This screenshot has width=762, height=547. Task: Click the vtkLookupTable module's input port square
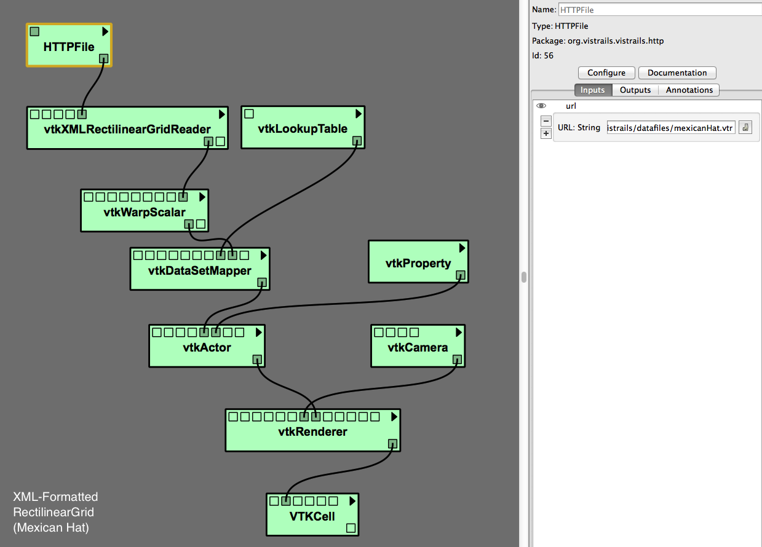tap(249, 114)
